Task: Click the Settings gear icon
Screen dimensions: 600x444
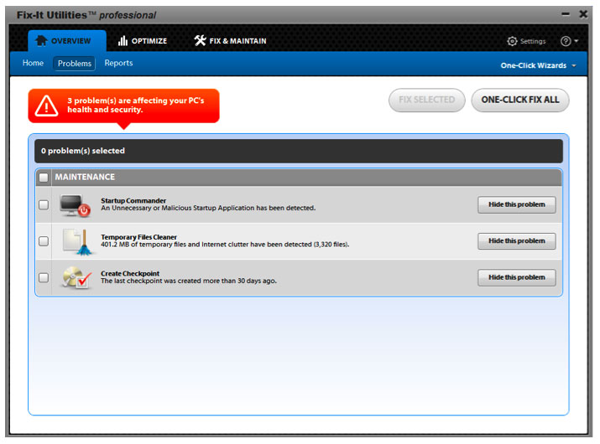Action: (x=512, y=41)
